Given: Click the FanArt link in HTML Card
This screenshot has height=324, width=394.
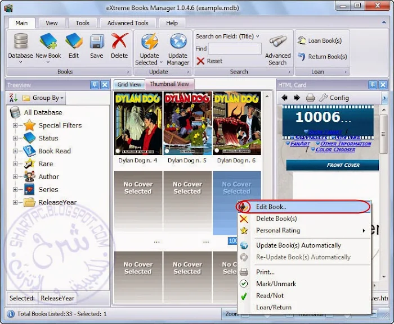Looking at the screenshot, I should tap(300, 144).
